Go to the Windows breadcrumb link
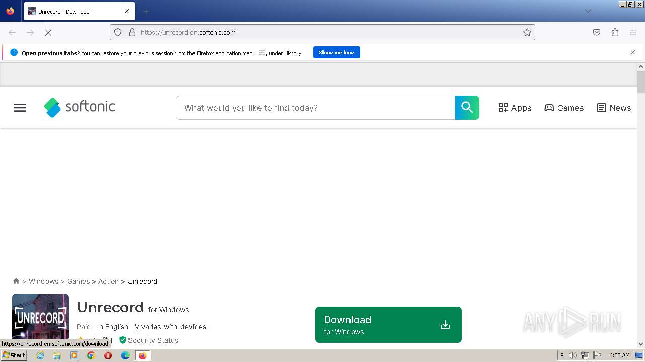This screenshot has width=645, height=362. pyautogui.click(x=43, y=281)
